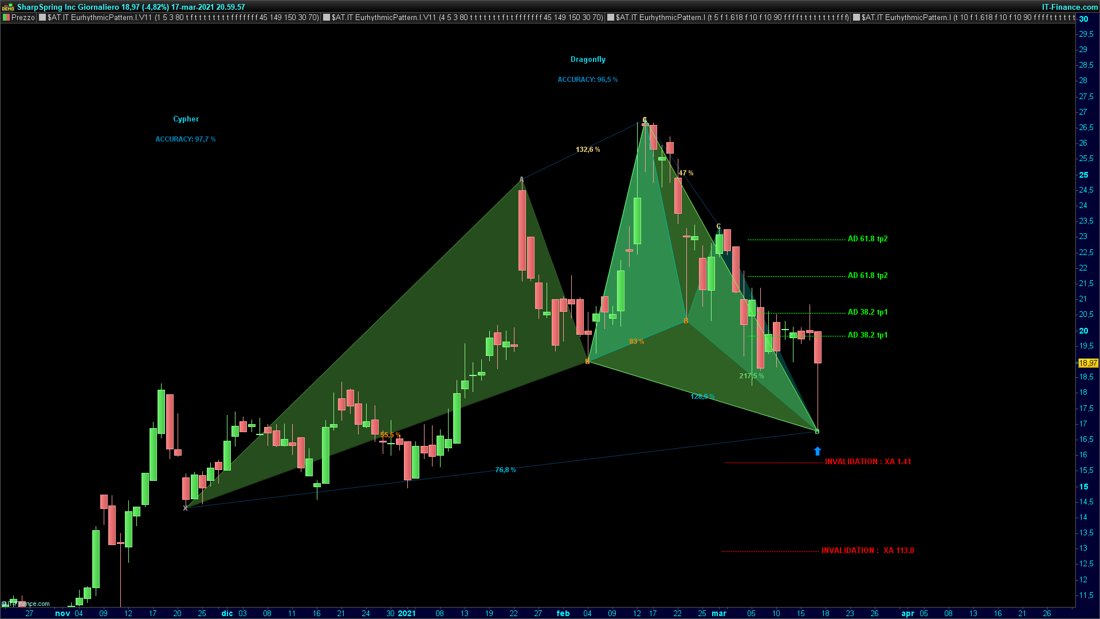This screenshot has width=1100, height=619.
Task: Open the IT-Finance.com link
Action: pos(1070,7)
